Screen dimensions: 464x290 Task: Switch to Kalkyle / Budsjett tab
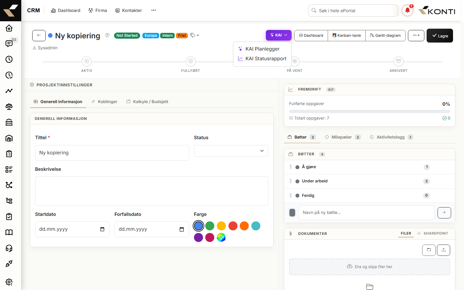(147, 101)
